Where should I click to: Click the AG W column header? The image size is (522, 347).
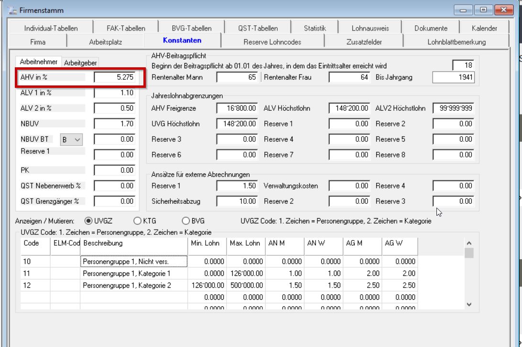point(400,246)
